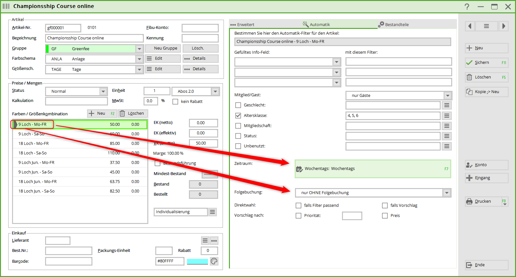516x277 pixels.
Task: Click Status filter list icon
Action: point(447,136)
